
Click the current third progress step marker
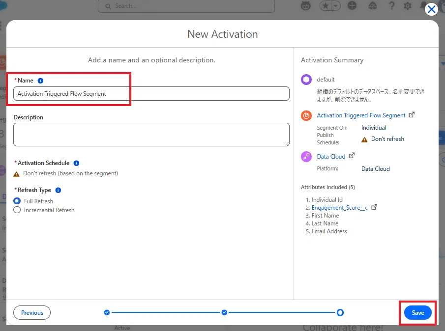coord(340,312)
